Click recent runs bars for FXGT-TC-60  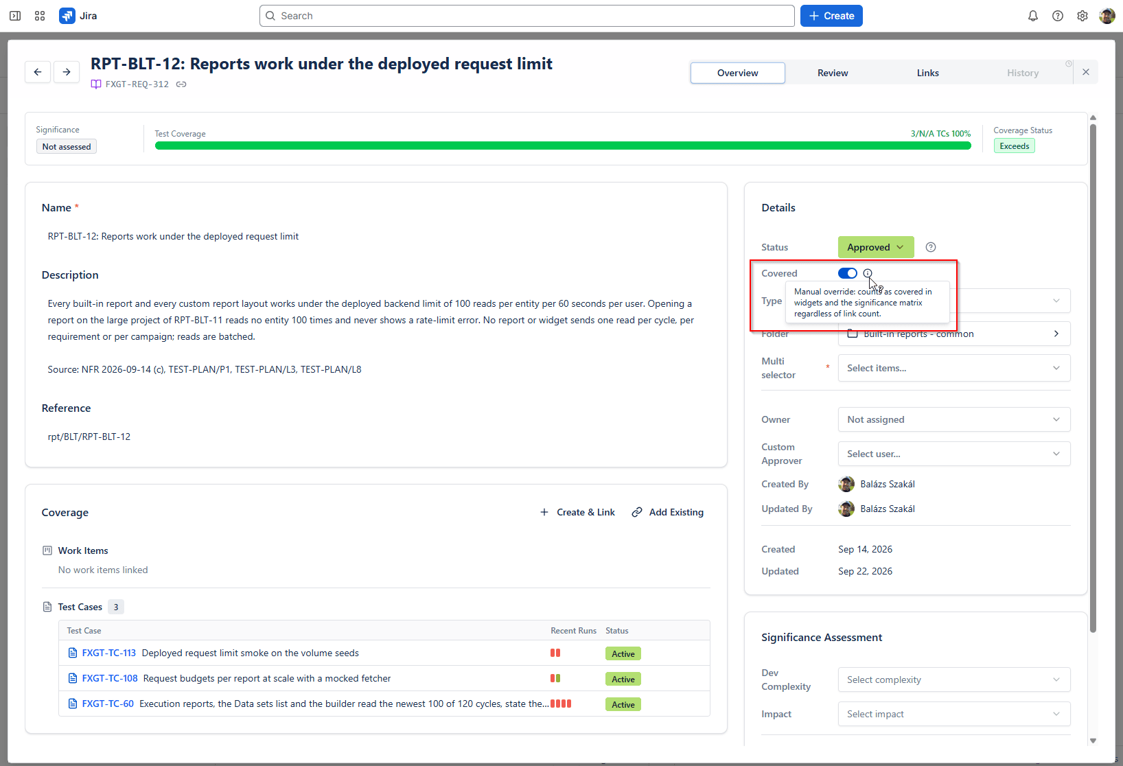(561, 704)
